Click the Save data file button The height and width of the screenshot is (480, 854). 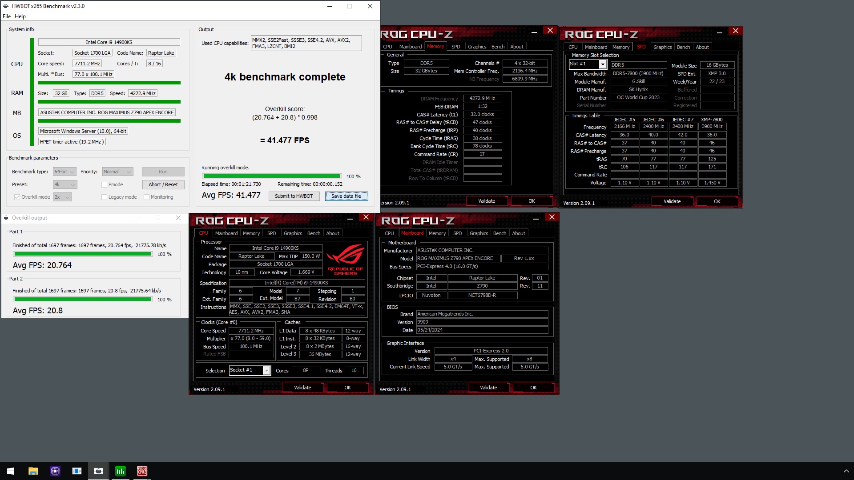pos(346,196)
